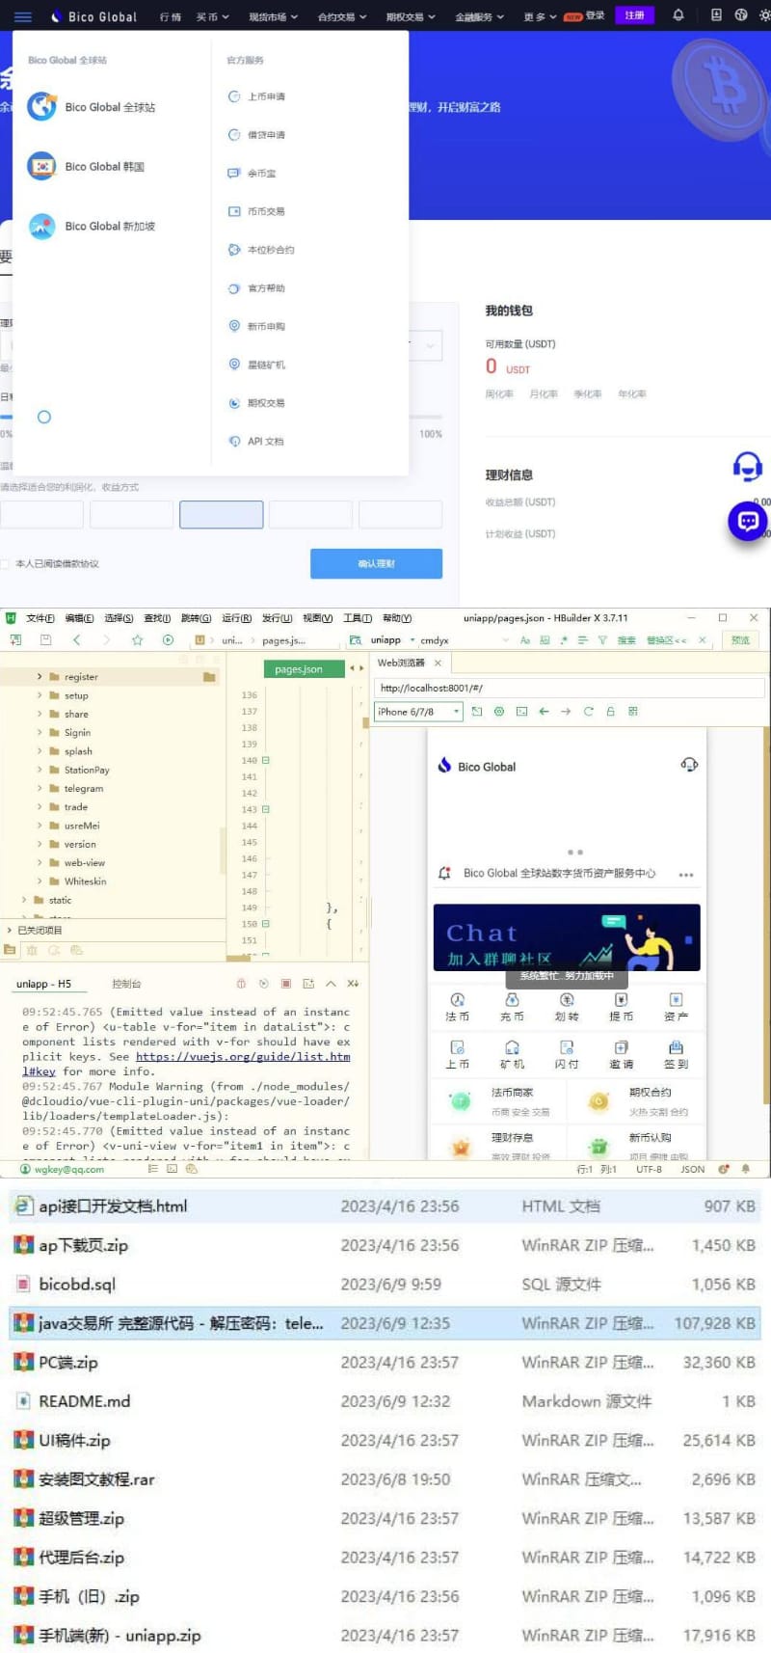Open 新币申购 in official services
The image size is (771, 1653).
point(256,326)
